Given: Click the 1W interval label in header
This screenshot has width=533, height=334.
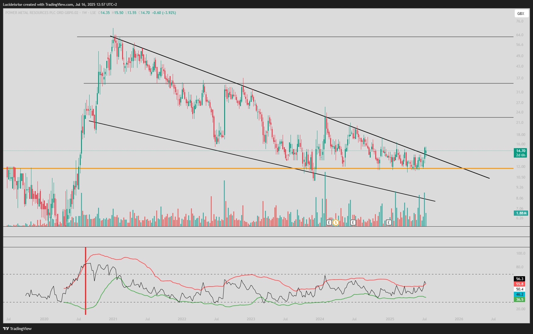Looking at the screenshot, I should pos(84,13).
